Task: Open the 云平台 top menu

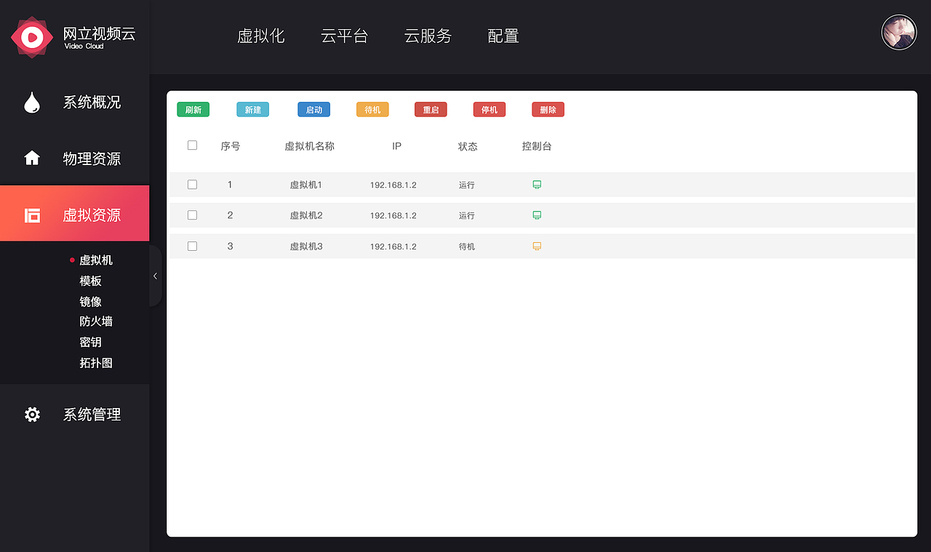Action: point(344,36)
